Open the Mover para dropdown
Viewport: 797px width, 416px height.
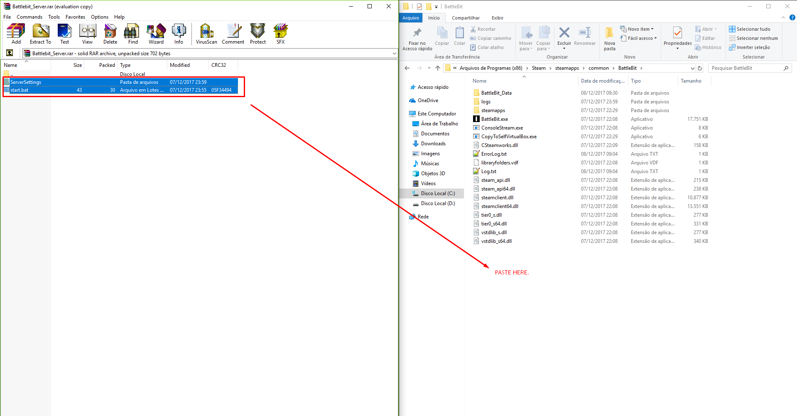pyautogui.click(x=526, y=39)
